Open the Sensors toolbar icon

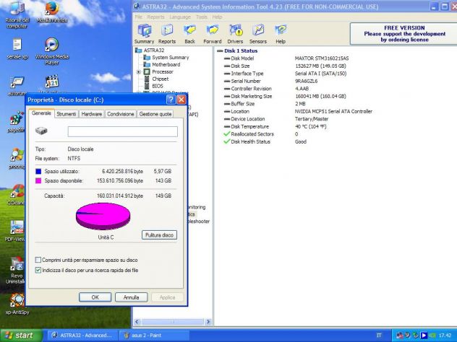point(258,34)
